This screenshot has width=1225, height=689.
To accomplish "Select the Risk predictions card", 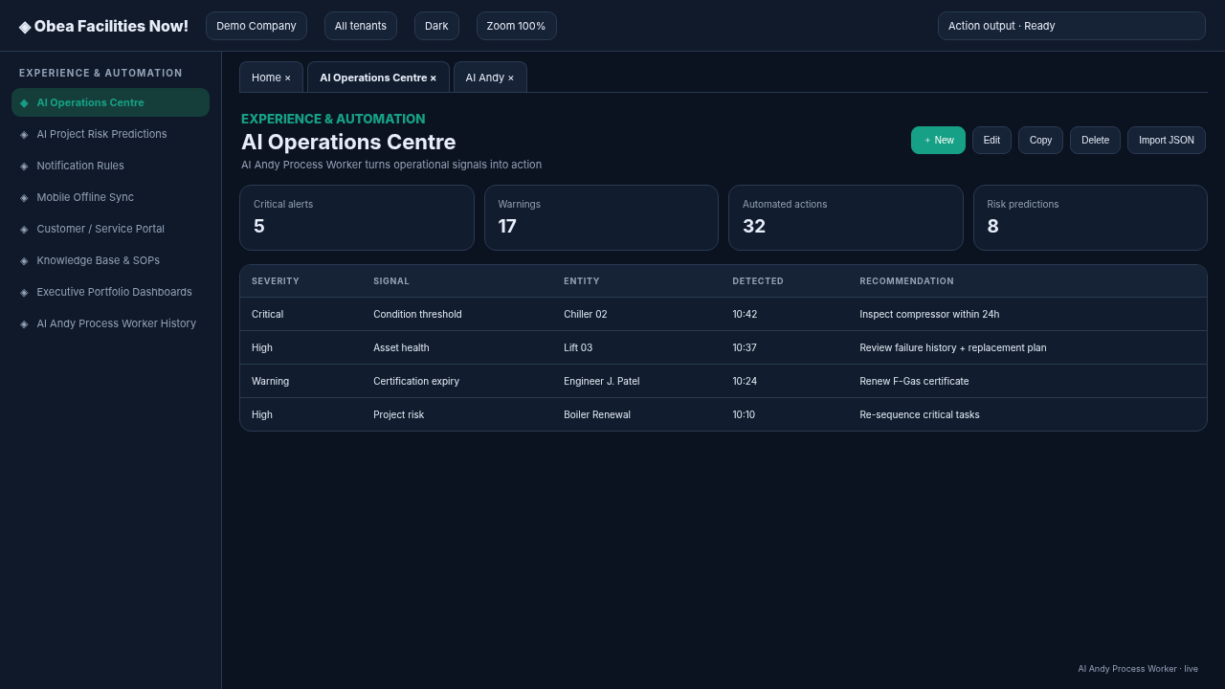I will tap(1090, 218).
